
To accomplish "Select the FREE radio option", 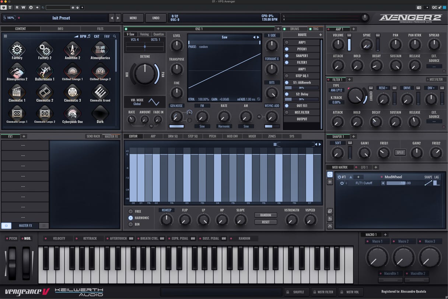I will click(x=130, y=211).
